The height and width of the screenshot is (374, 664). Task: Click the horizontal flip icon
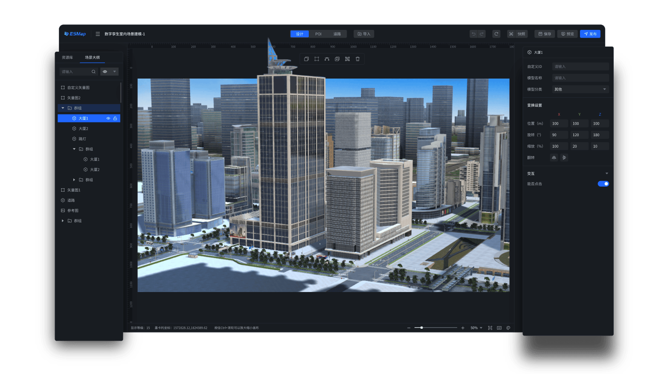tap(554, 158)
